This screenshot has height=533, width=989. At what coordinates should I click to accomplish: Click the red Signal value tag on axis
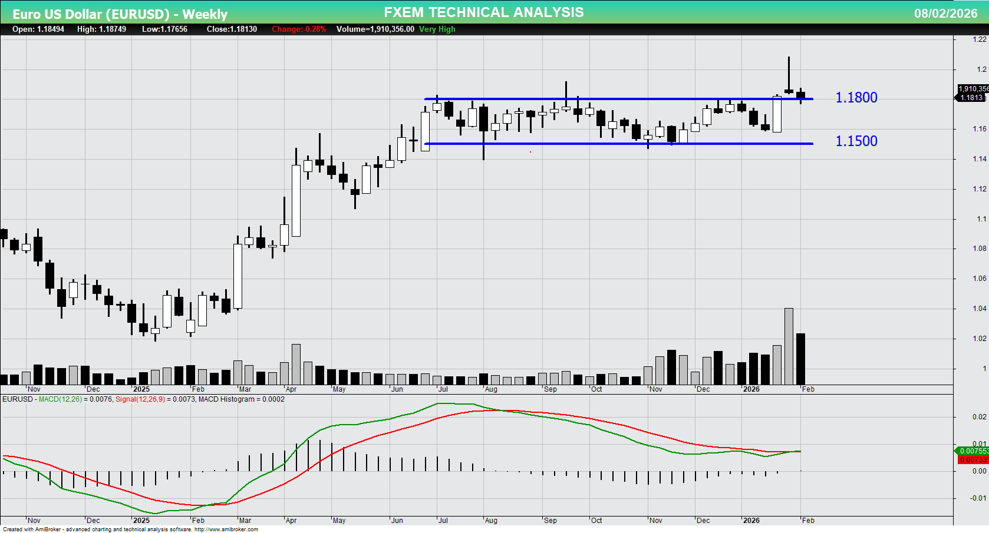pos(972,460)
